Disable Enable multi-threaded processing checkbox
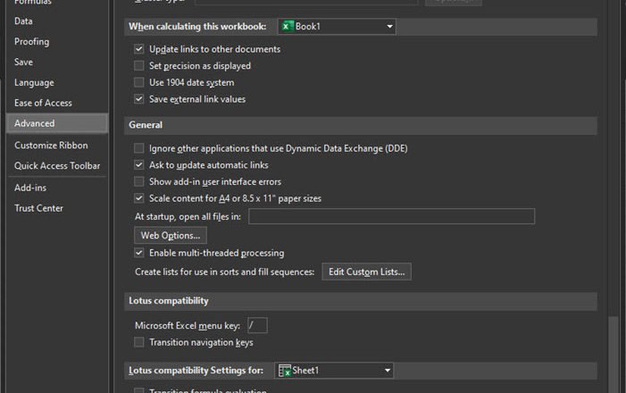 tap(139, 253)
